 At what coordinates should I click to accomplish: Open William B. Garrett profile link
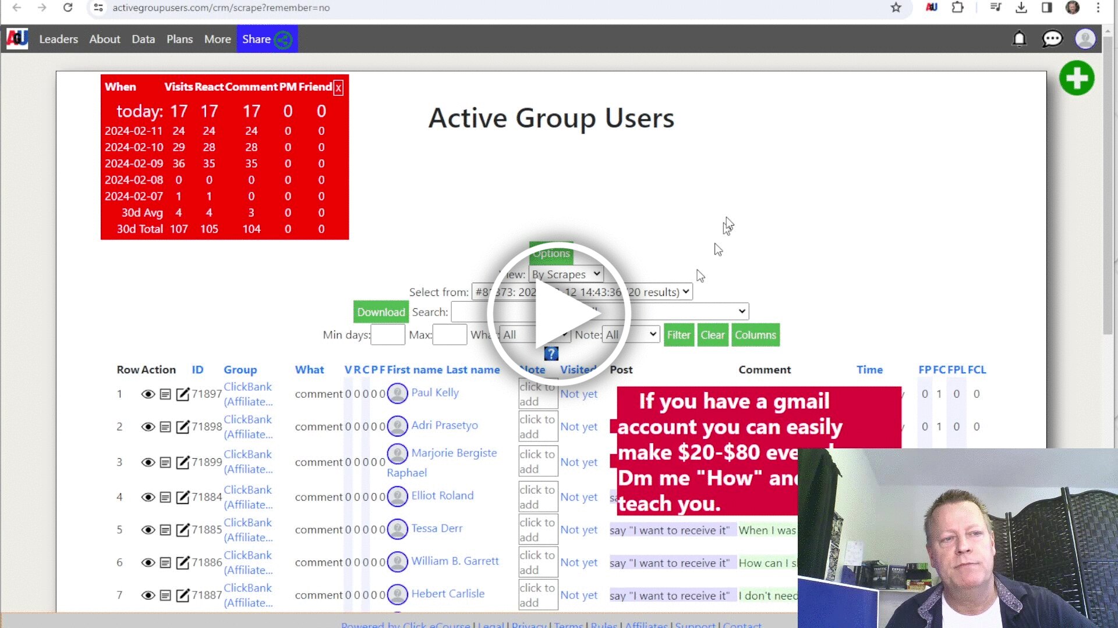[x=455, y=561]
